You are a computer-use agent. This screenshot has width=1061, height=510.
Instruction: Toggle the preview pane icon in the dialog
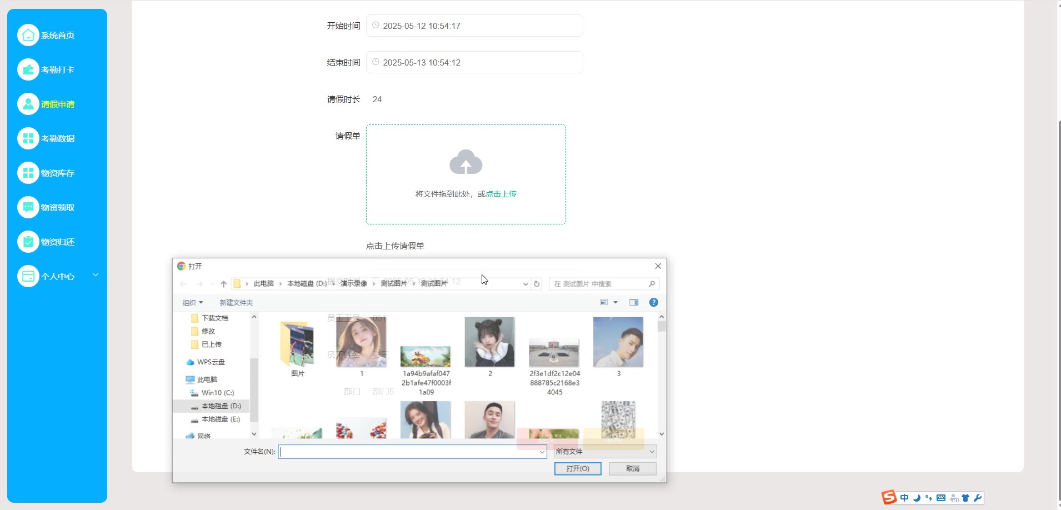(x=634, y=302)
